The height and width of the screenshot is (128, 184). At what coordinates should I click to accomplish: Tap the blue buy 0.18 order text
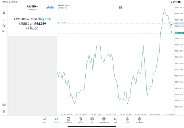(x=45, y=19)
